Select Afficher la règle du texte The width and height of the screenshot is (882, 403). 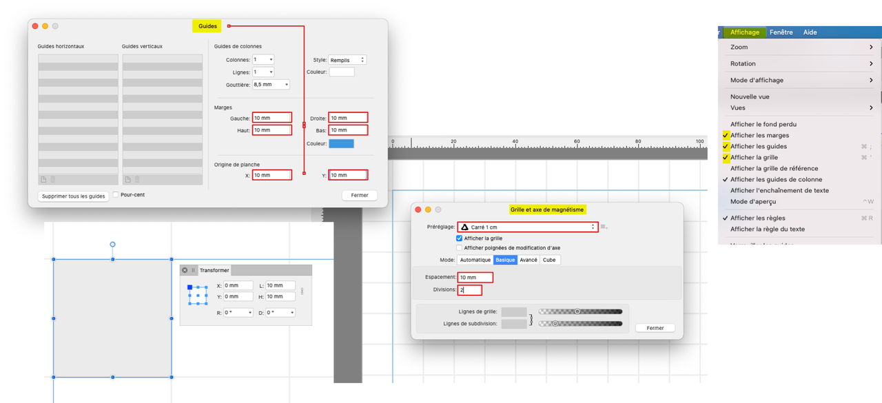767,229
